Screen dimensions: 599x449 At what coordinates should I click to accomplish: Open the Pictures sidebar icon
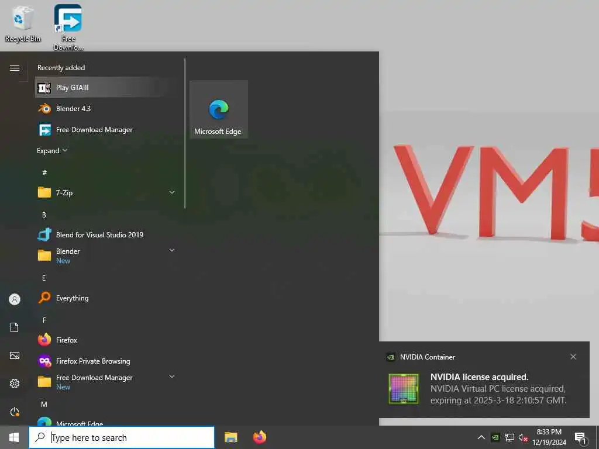pos(15,355)
